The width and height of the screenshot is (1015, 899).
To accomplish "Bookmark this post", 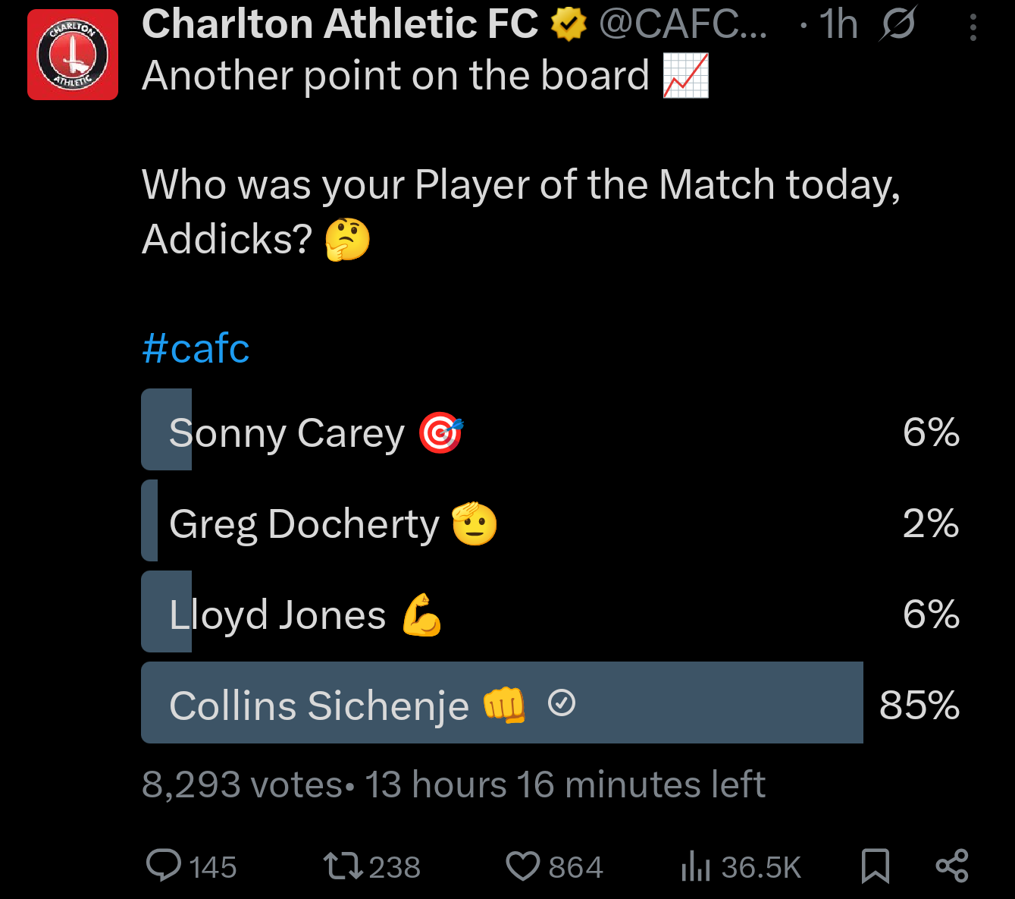I will pos(876,866).
